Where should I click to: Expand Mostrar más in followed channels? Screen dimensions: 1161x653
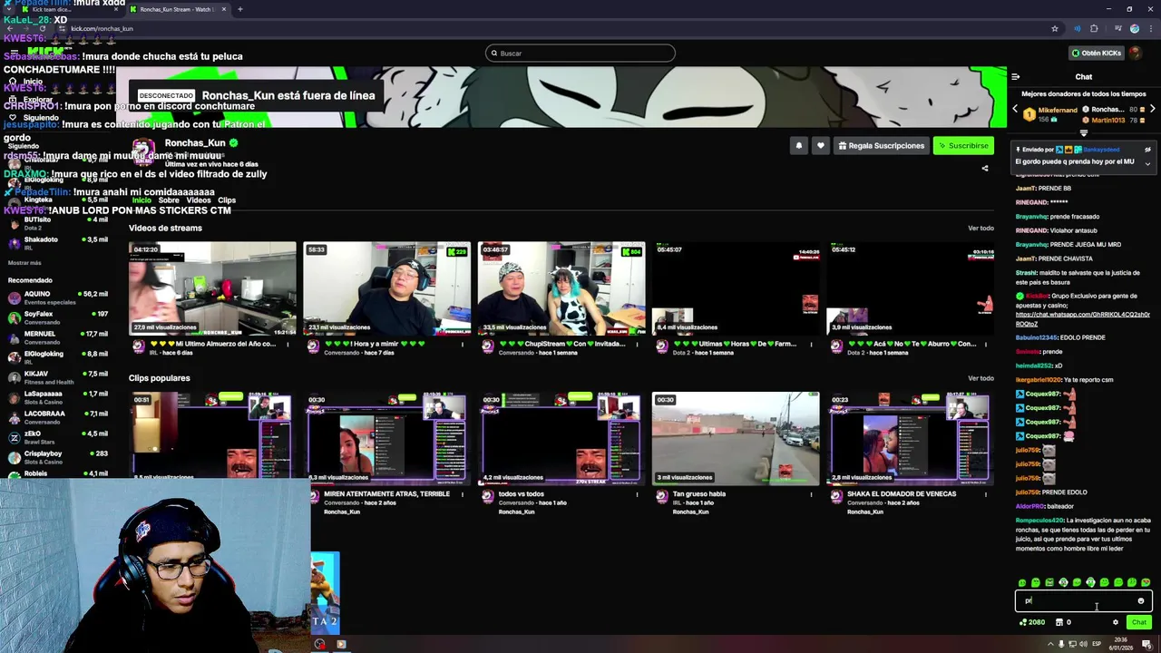point(24,263)
